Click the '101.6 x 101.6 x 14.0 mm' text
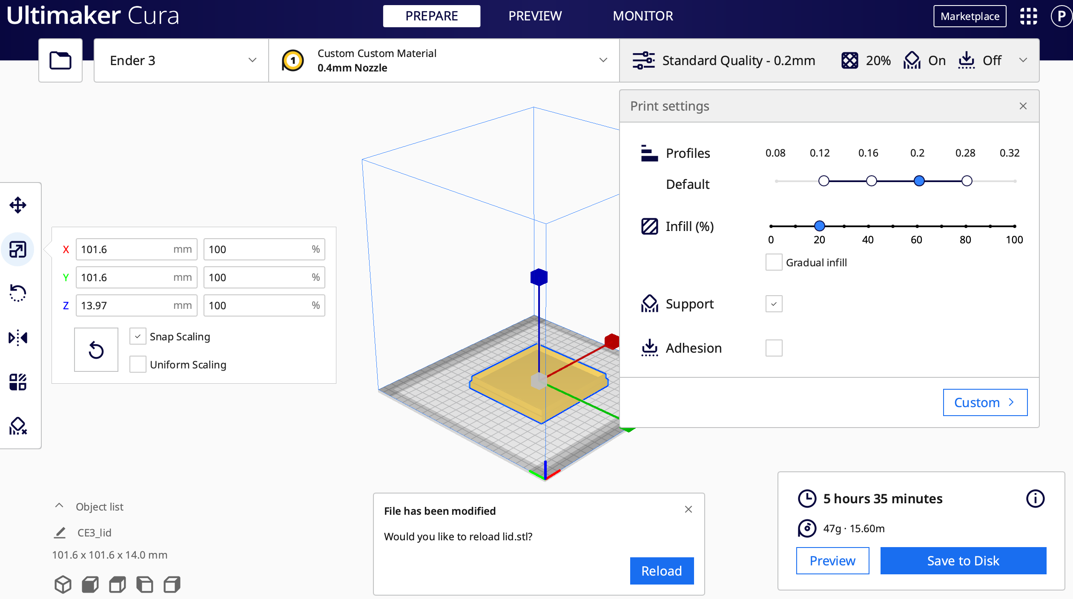 coord(110,555)
